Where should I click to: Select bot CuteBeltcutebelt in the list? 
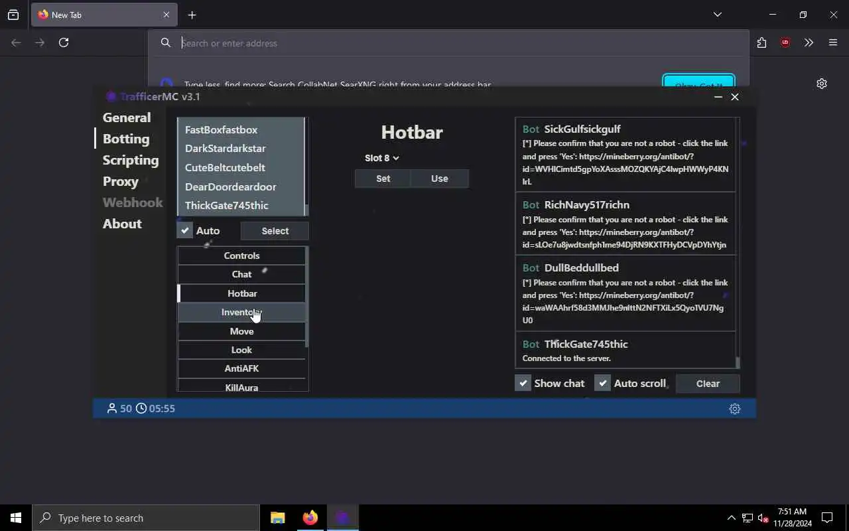[x=241, y=167]
